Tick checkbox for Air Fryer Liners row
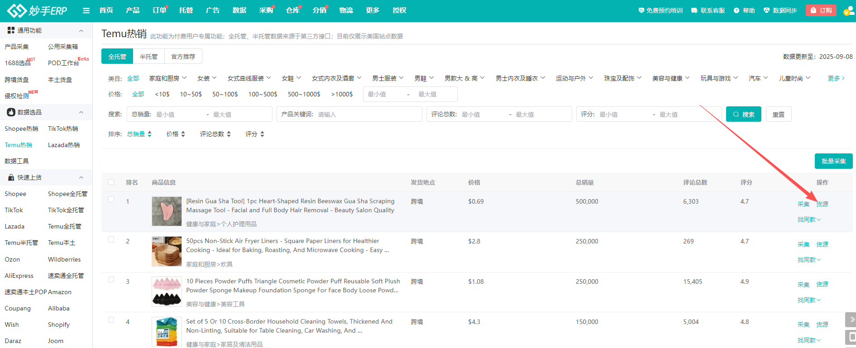856x348 pixels. coord(111,239)
